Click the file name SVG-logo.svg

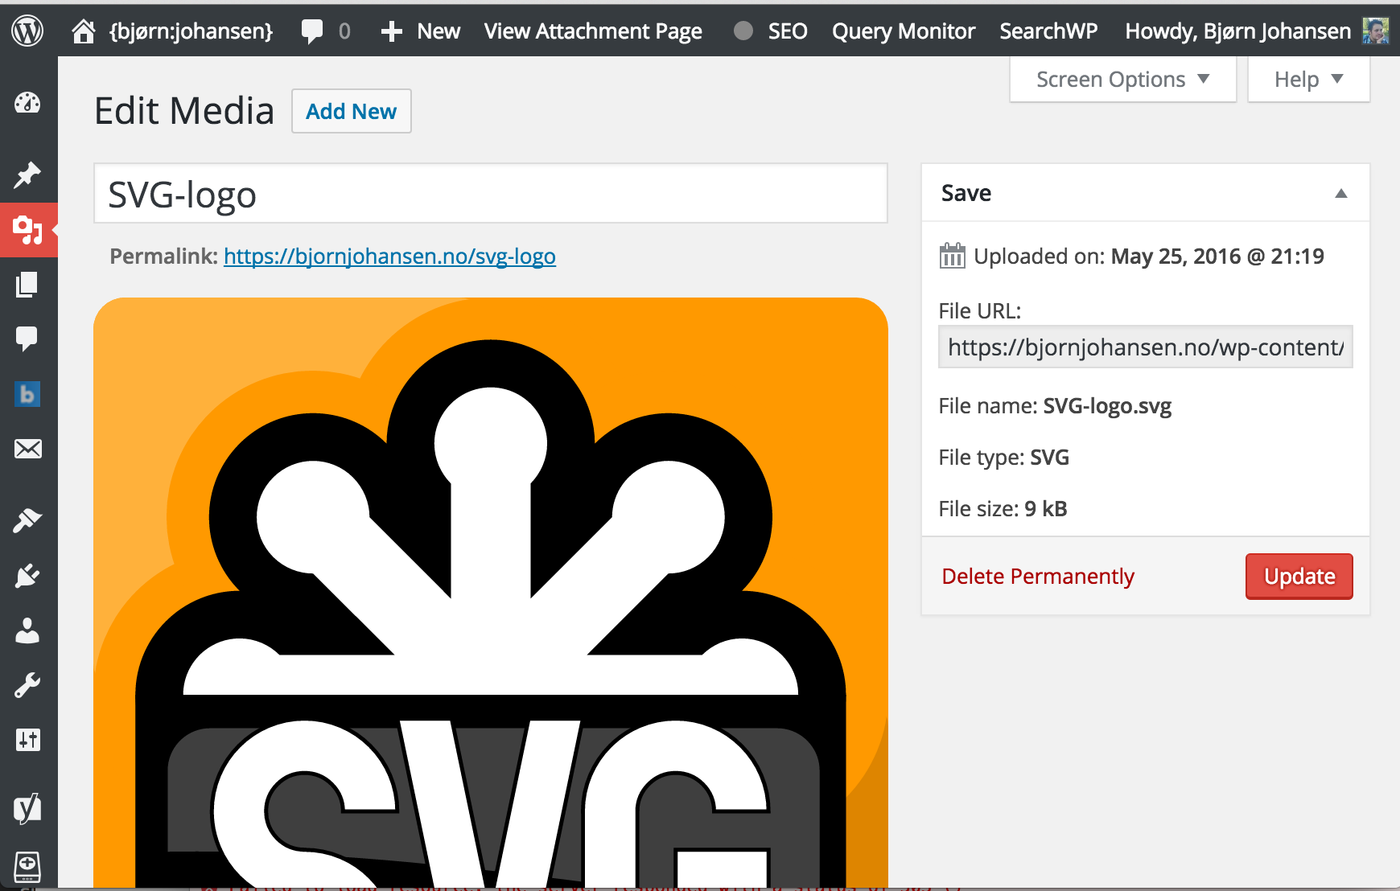coord(1107,406)
